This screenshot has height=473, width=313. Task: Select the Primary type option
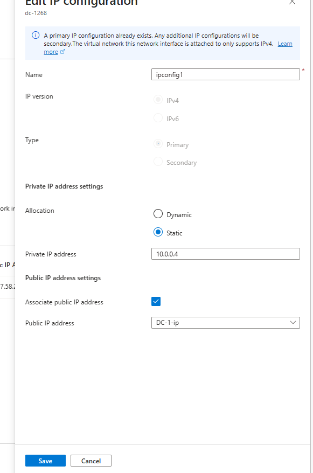pos(158,144)
